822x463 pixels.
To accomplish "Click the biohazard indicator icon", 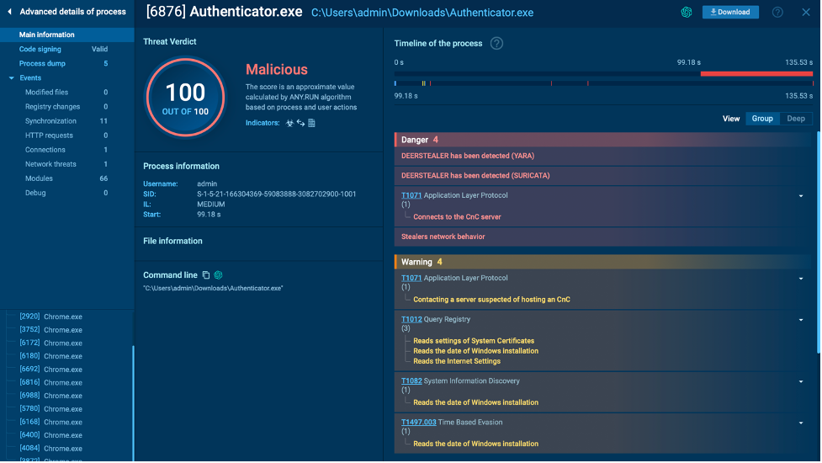I will point(289,123).
